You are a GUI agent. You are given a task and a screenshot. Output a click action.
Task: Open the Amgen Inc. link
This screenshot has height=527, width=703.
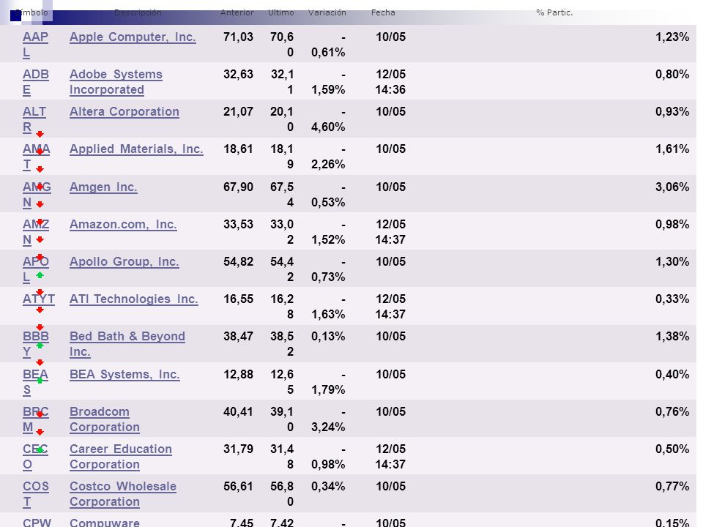click(x=103, y=187)
